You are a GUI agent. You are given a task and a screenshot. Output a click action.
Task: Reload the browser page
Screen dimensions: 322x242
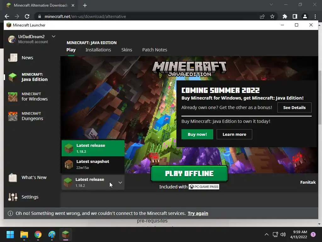(27, 16)
